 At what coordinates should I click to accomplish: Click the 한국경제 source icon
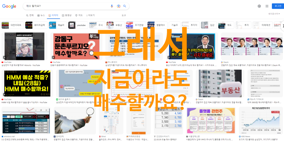[x=55, y=137]
